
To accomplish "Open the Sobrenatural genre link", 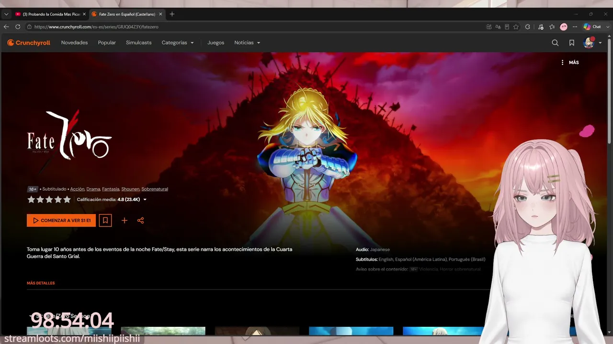I will tap(155, 189).
